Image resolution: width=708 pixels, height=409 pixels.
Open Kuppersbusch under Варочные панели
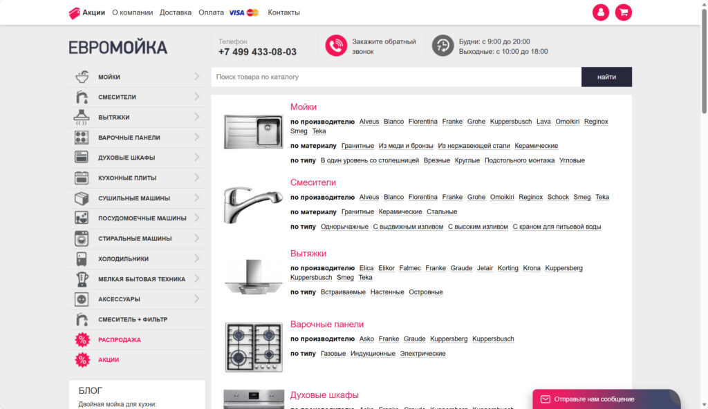493,339
